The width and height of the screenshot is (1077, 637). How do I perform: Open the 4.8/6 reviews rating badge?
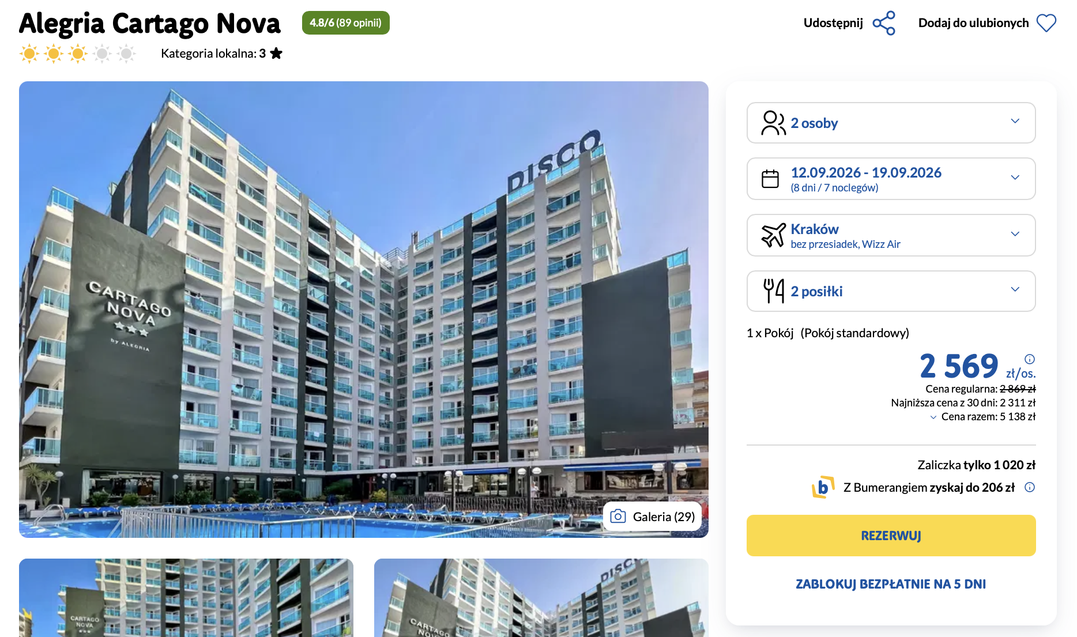(346, 23)
